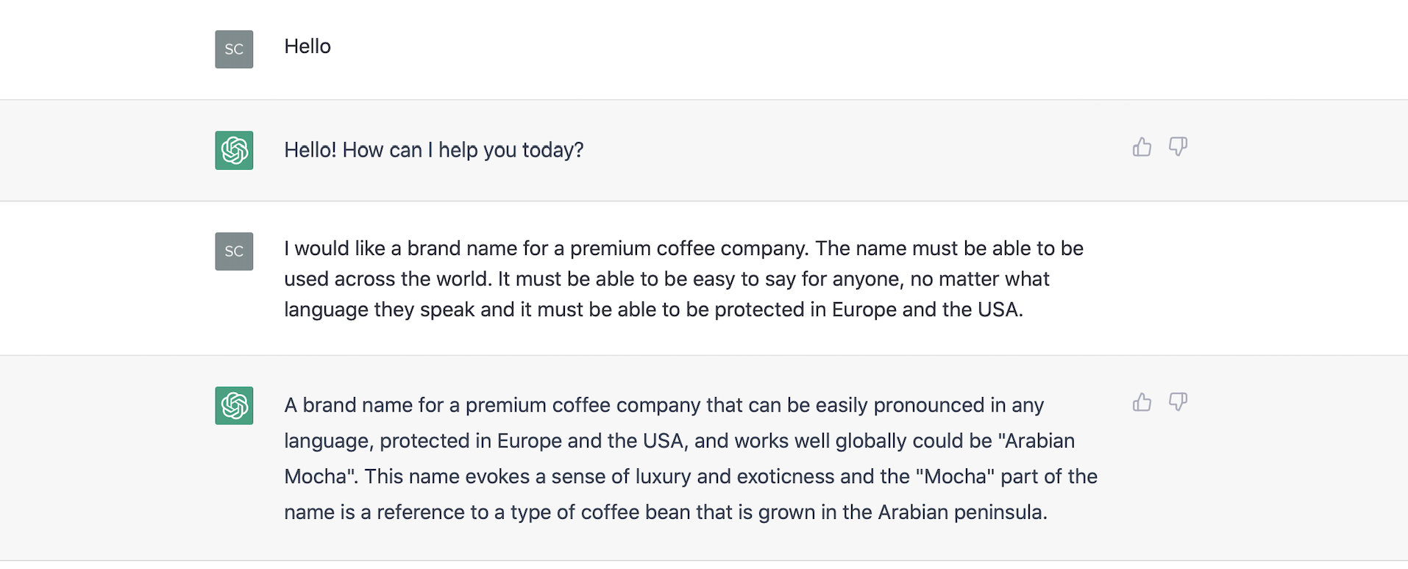The width and height of the screenshot is (1408, 569).
Task: Click the user's "Hello" message text
Action: [307, 46]
